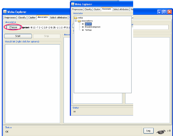
Task: Open Cluster tab in back window
Action: [32, 17]
